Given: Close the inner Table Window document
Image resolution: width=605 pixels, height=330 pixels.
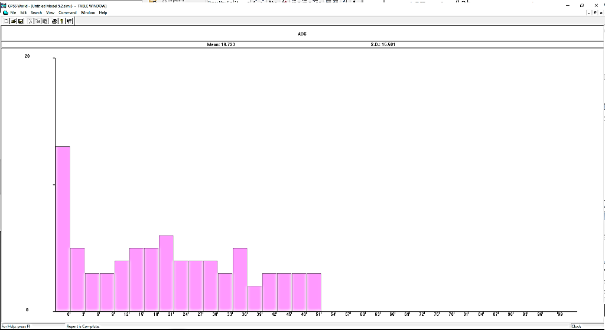Looking at the screenshot, I should pos(601,13).
